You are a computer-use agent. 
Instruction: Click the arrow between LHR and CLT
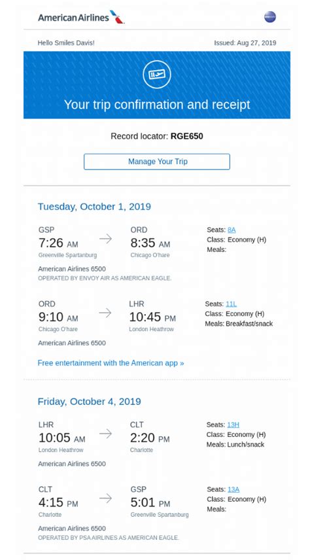tap(105, 434)
